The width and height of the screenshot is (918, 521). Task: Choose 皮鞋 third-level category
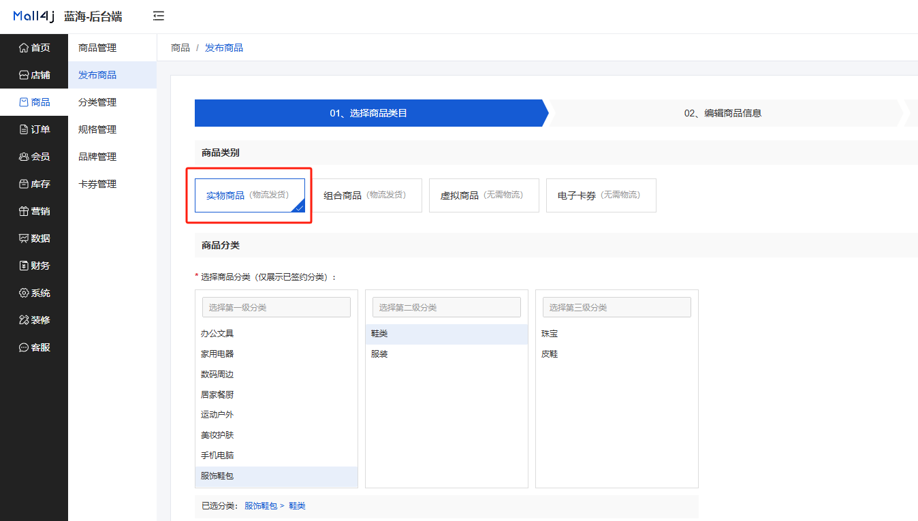[x=617, y=354]
